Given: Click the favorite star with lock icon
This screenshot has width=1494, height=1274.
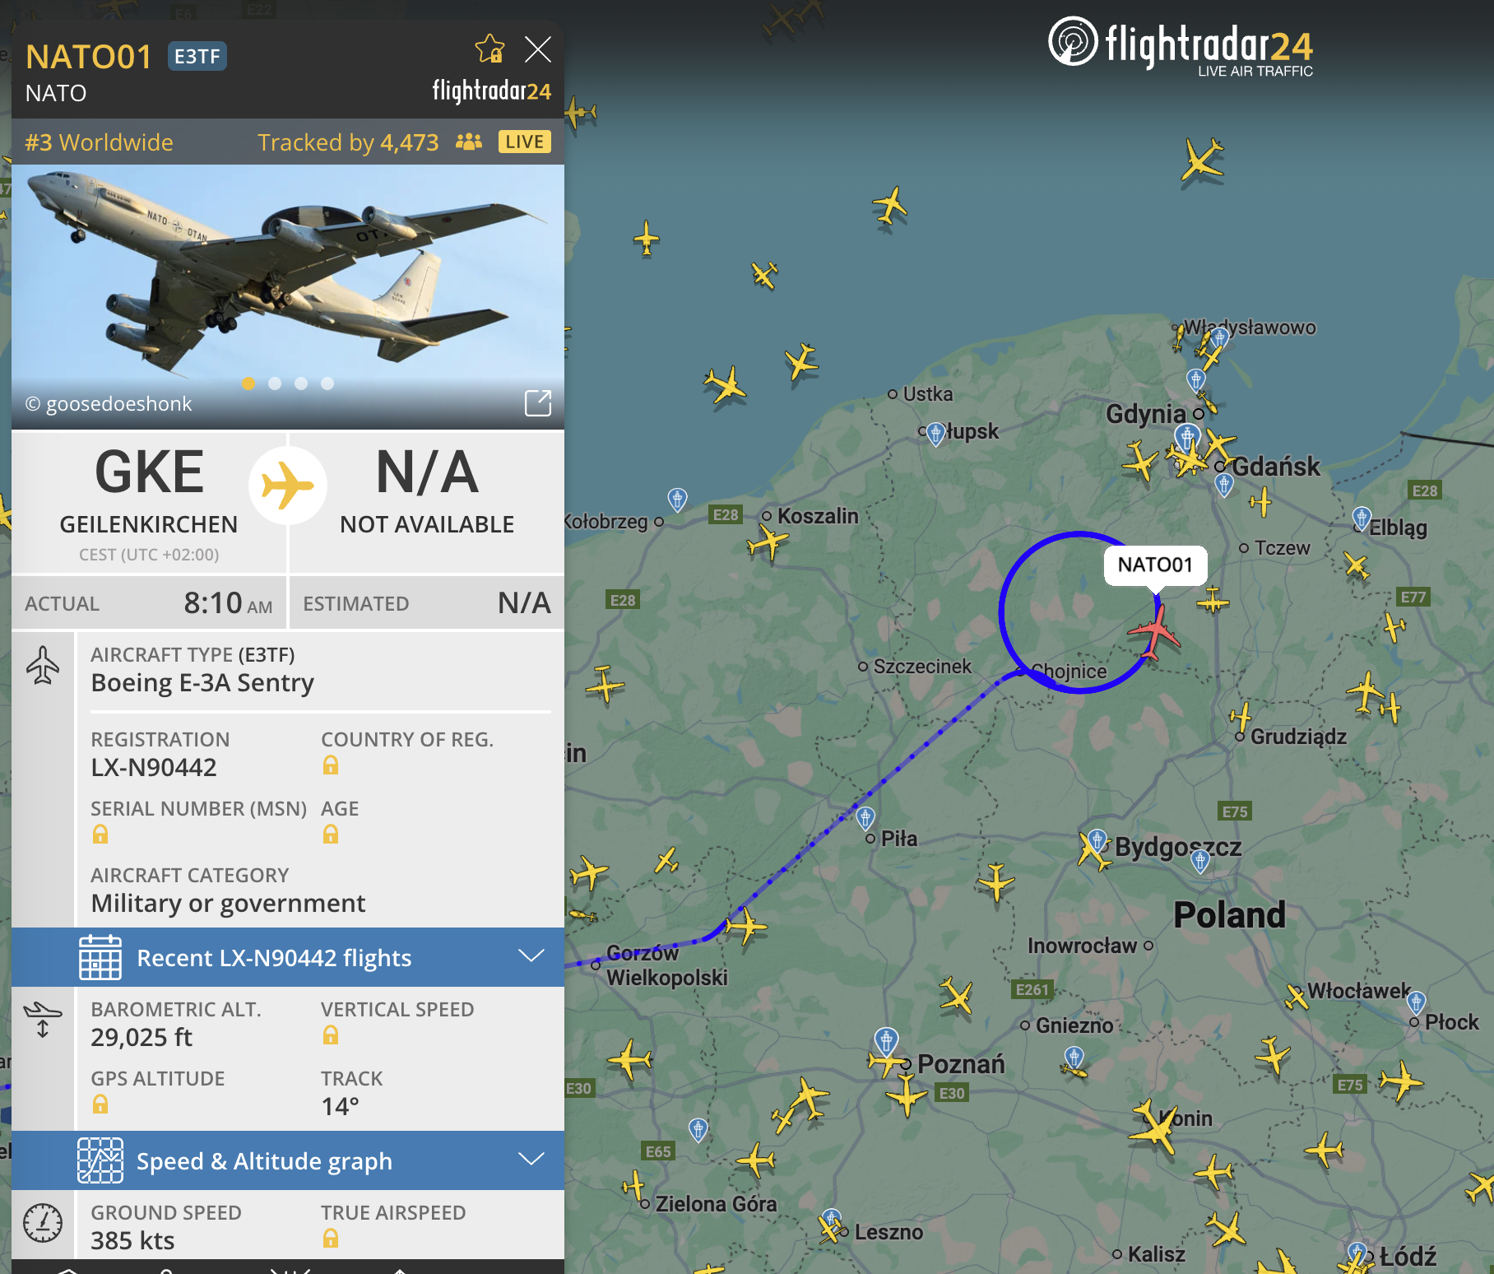Looking at the screenshot, I should click(490, 49).
